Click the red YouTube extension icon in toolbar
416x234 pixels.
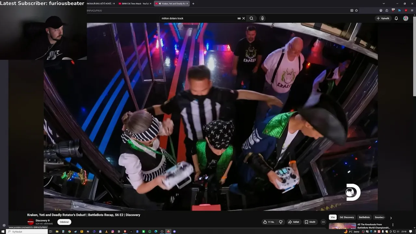tap(406, 10)
